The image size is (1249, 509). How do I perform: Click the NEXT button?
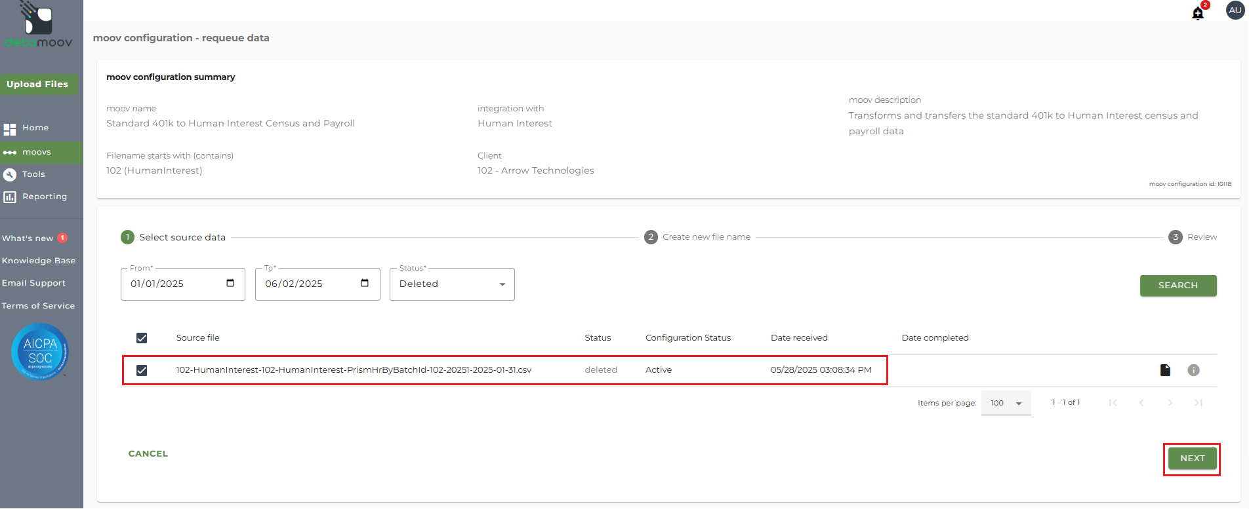coord(1192,459)
